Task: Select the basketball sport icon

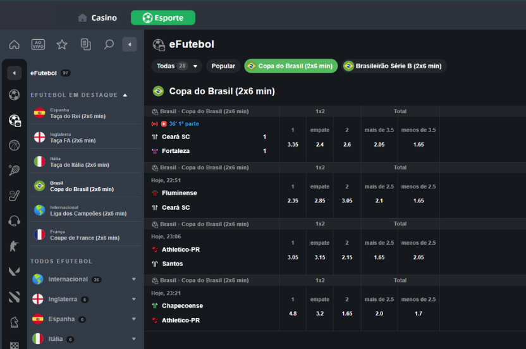Action: (x=14, y=145)
